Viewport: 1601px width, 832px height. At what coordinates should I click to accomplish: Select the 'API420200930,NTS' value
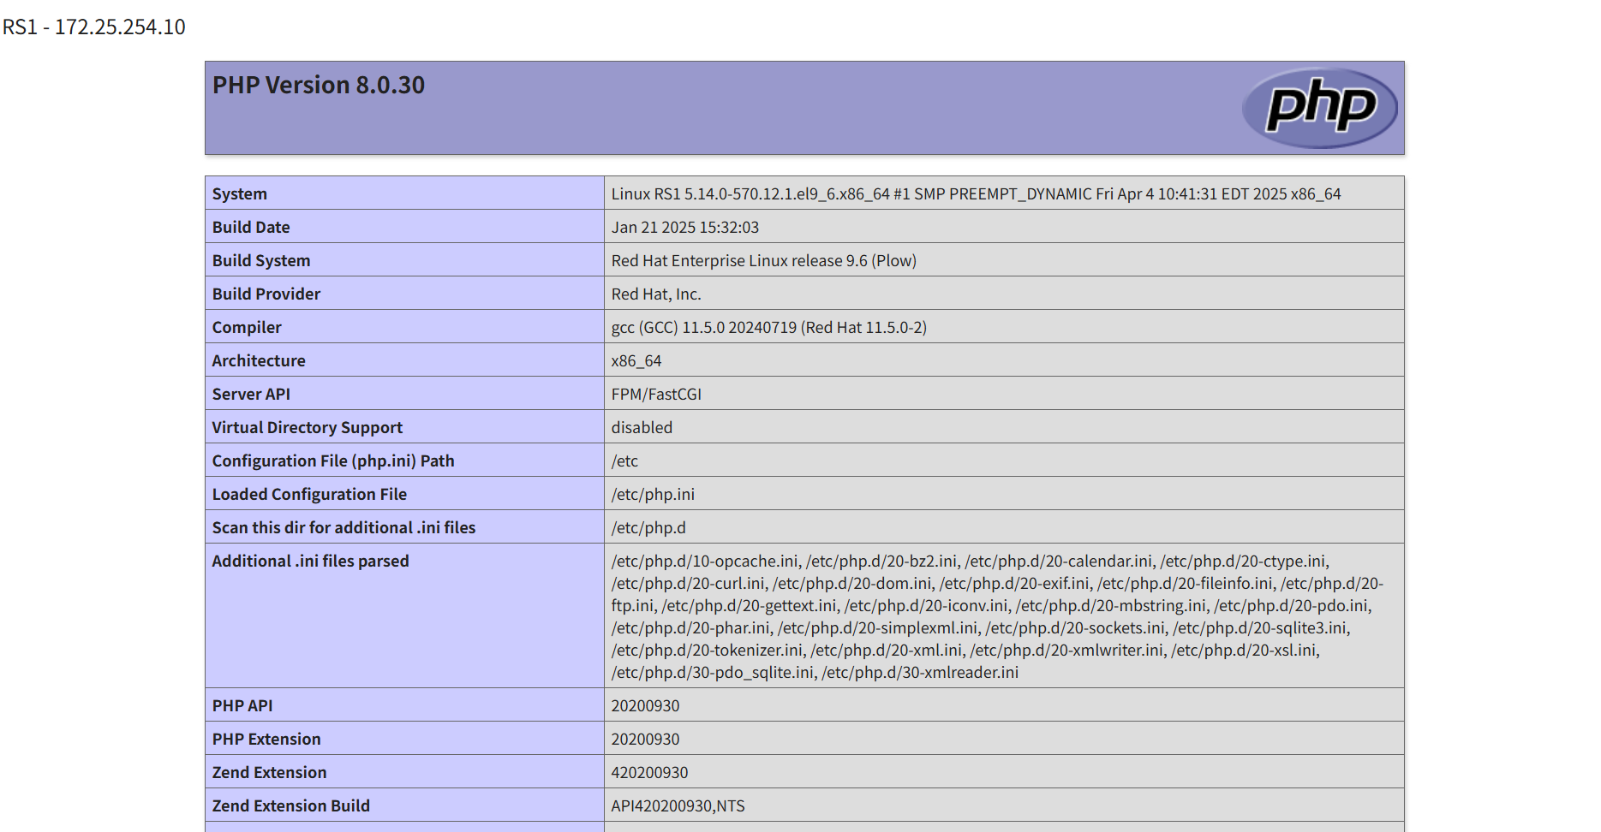coord(678,806)
